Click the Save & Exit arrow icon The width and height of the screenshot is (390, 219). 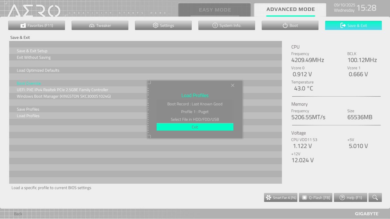pyautogui.click(x=342, y=25)
